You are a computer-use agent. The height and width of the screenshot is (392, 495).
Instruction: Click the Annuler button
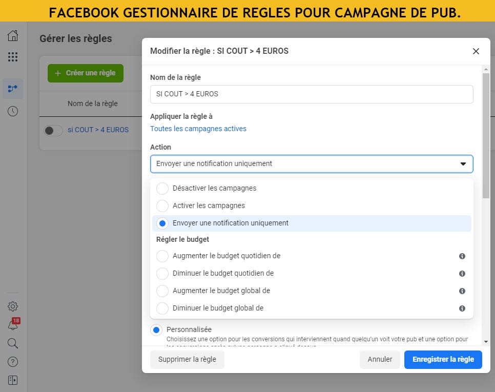(380, 360)
